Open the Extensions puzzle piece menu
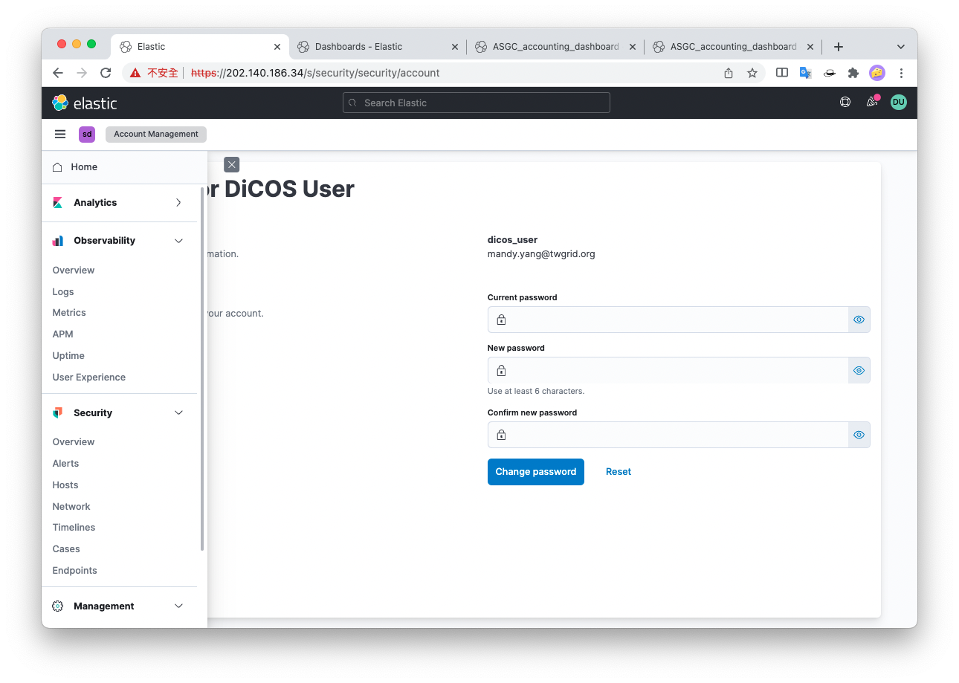Image resolution: width=959 pixels, height=683 pixels. 853,73
